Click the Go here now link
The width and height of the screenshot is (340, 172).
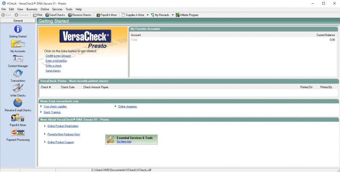[x=124, y=142]
